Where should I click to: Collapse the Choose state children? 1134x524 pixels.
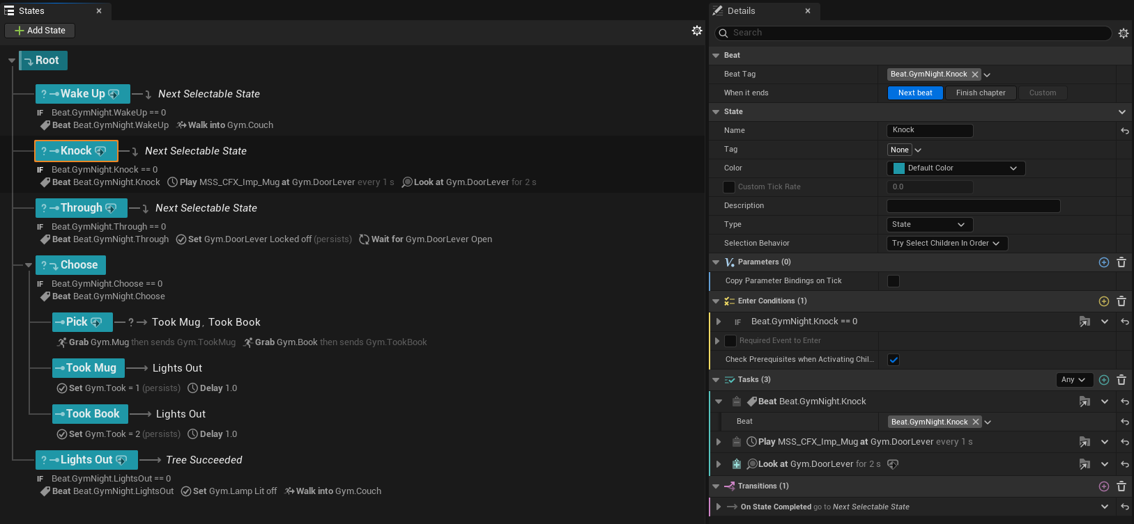(29, 265)
